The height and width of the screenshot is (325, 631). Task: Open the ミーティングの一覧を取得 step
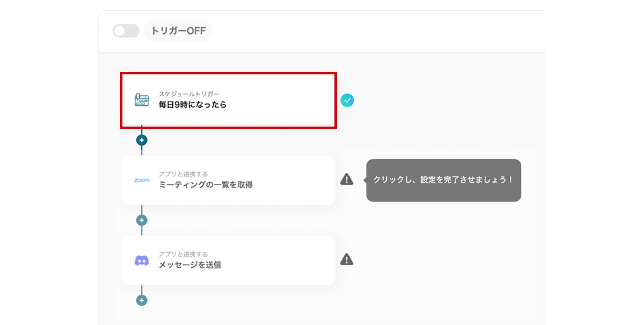(x=206, y=185)
